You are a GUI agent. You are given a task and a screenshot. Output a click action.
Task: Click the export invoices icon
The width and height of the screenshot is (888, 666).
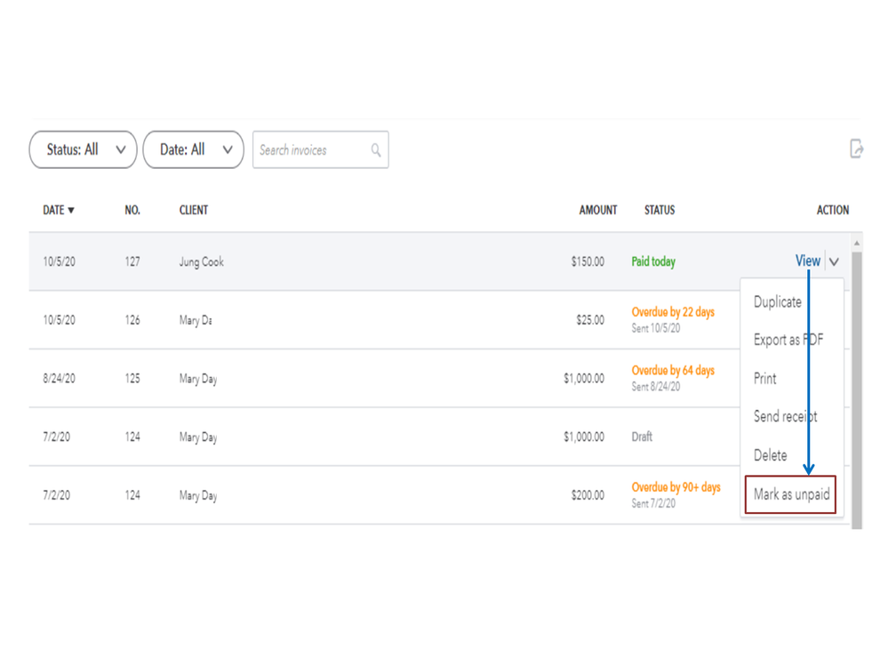coord(856,148)
